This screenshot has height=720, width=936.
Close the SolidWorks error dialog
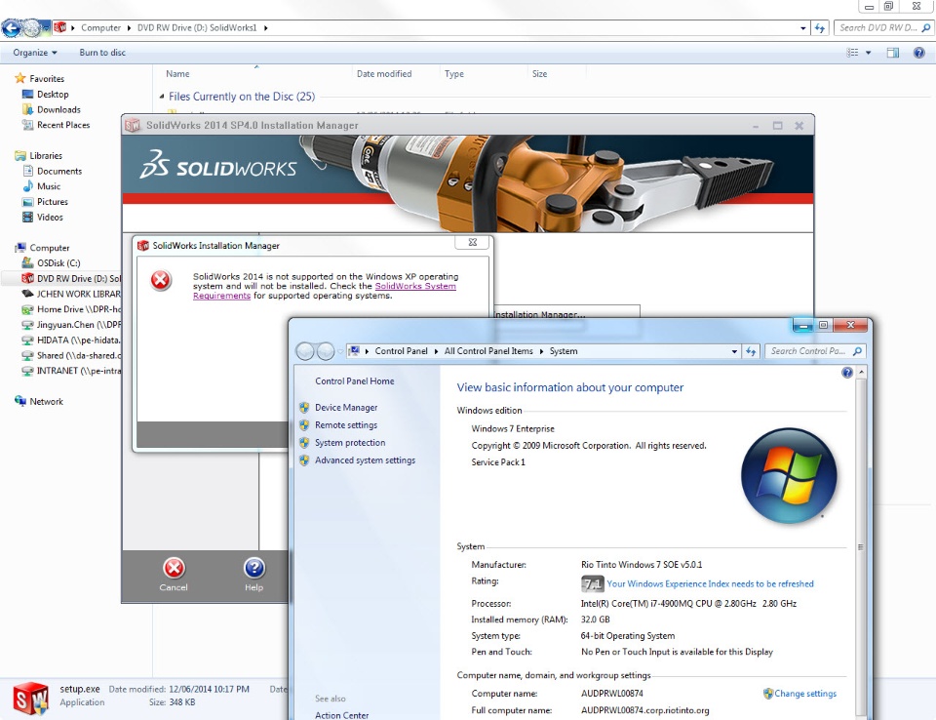[x=473, y=242]
